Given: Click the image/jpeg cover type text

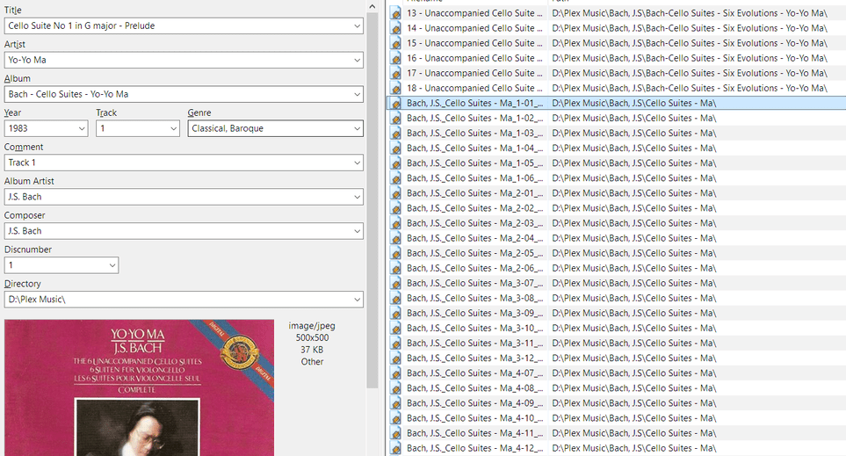Looking at the screenshot, I should (x=312, y=326).
